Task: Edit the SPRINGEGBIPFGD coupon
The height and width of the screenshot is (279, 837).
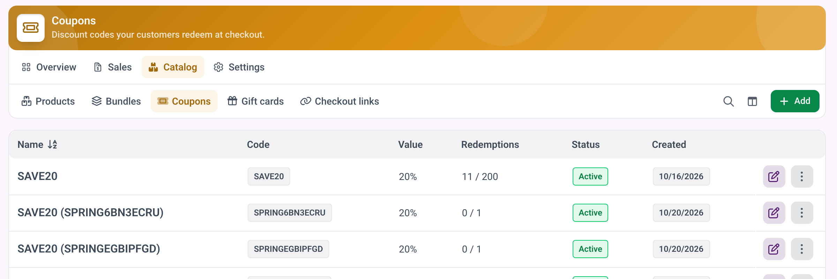Action: pos(774,249)
